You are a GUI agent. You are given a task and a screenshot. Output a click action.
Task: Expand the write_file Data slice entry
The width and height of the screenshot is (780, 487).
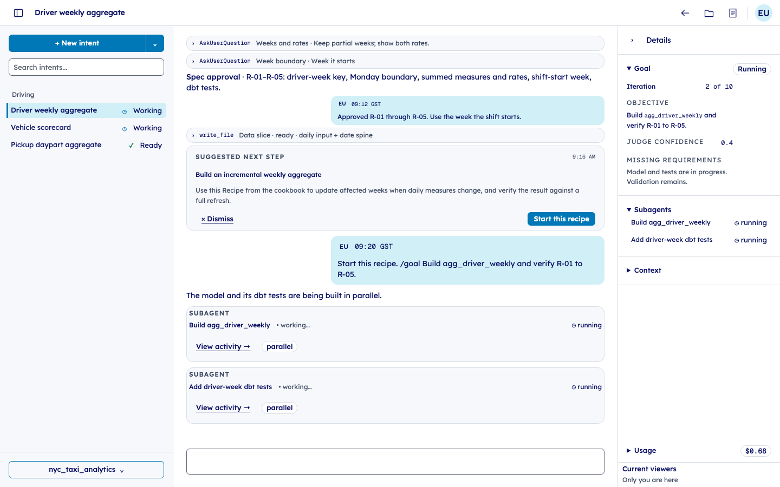tap(395, 135)
